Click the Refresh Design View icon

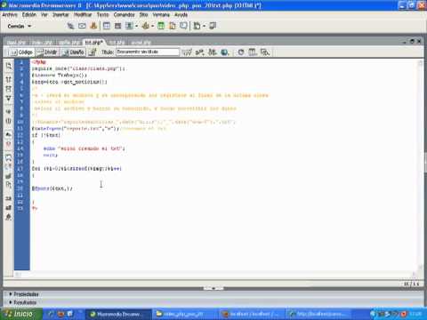tap(241, 52)
